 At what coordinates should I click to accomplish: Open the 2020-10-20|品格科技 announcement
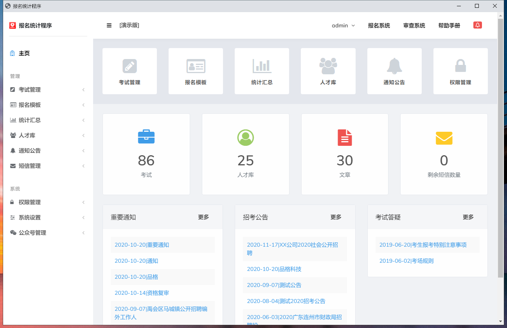pos(274,269)
